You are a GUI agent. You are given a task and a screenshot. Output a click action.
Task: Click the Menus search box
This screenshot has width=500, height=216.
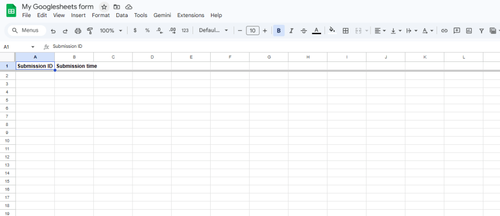point(27,31)
